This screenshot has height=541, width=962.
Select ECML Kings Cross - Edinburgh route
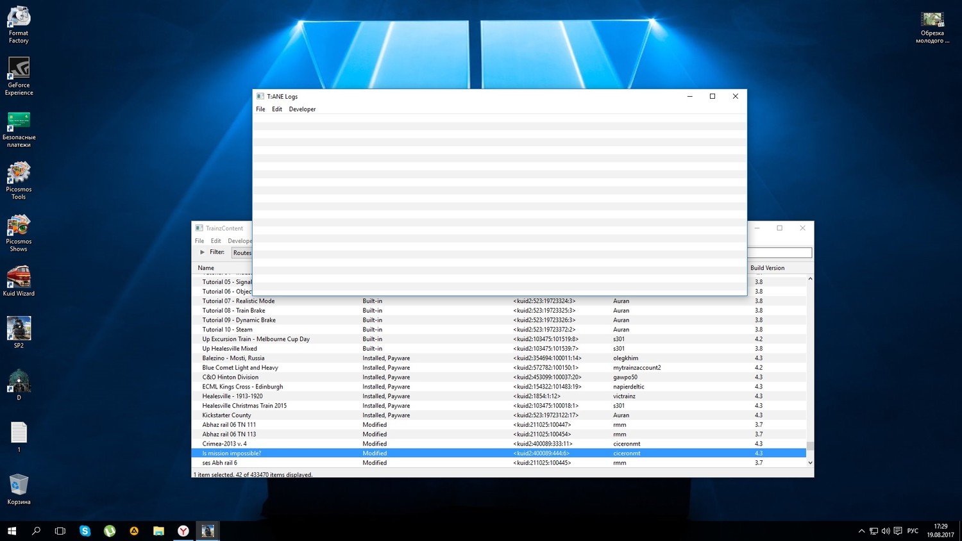click(499, 387)
